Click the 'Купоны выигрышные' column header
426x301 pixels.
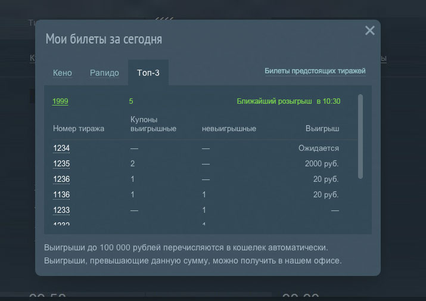pos(153,124)
